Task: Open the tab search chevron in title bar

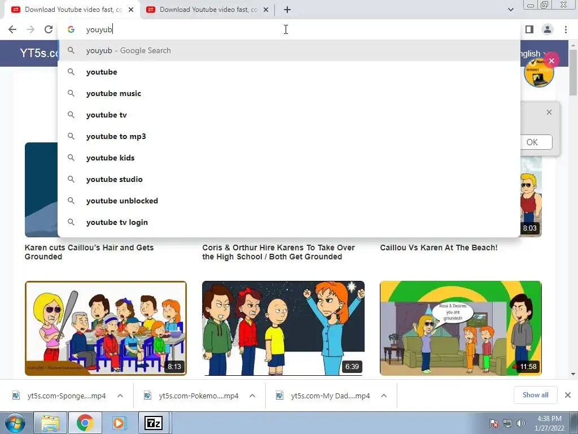Action: tap(510, 10)
